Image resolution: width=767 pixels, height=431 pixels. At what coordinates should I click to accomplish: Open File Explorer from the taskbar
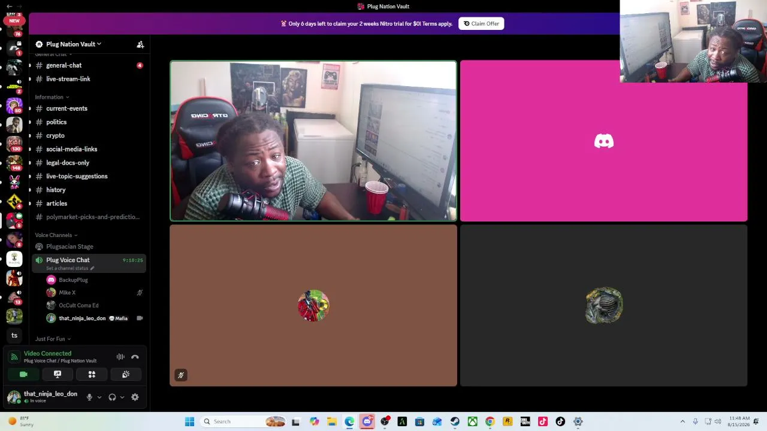tap(331, 421)
